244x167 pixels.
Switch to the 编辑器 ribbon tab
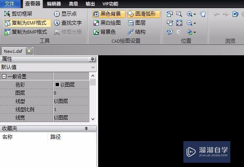point(54,4)
